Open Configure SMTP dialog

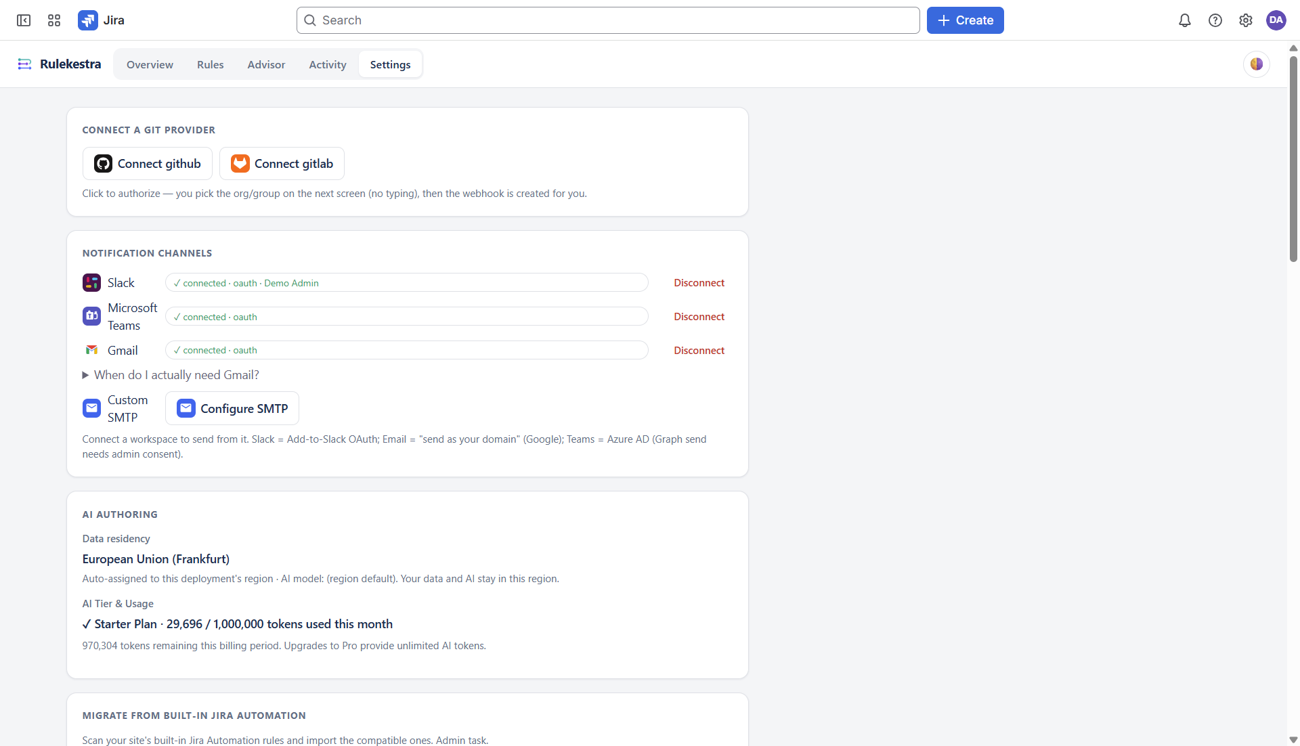(x=232, y=408)
